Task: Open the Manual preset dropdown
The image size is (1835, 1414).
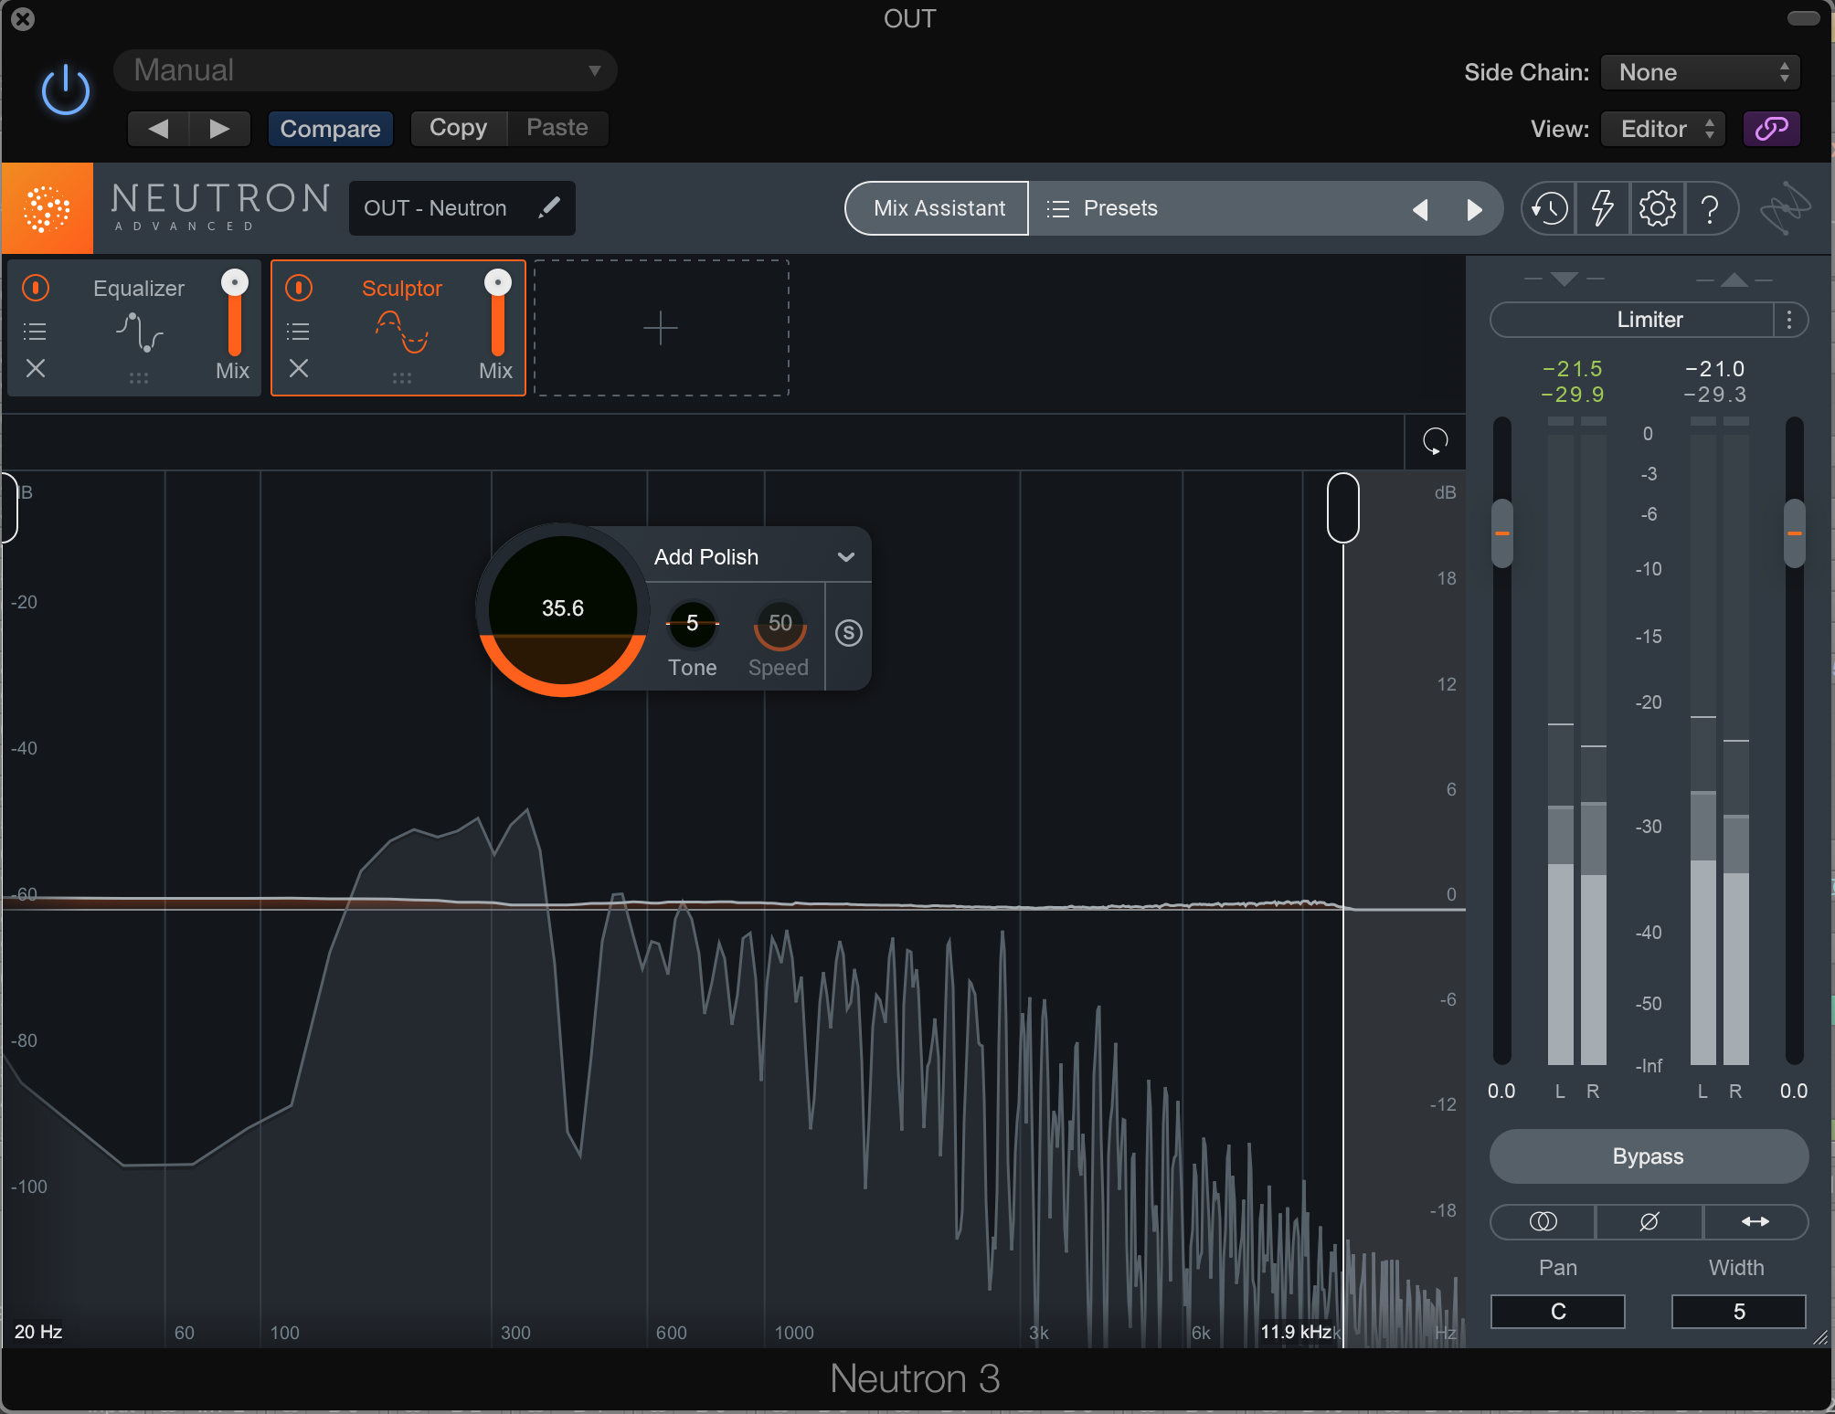Action: (x=366, y=70)
